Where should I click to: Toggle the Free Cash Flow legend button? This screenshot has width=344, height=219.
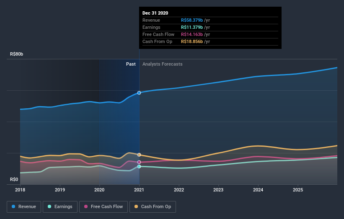[103, 207]
